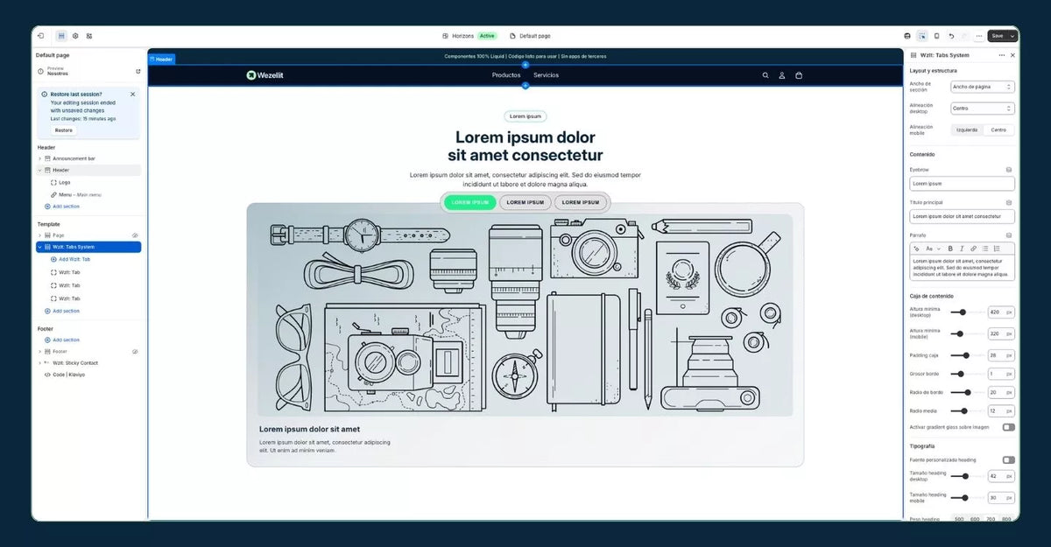
Task: Apply numbered list in Párrafo editor
Action: click(x=997, y=249)
